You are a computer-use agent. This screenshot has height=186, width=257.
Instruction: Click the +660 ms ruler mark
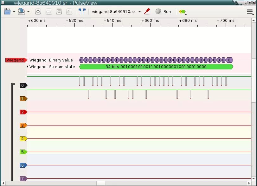[150, 21]
